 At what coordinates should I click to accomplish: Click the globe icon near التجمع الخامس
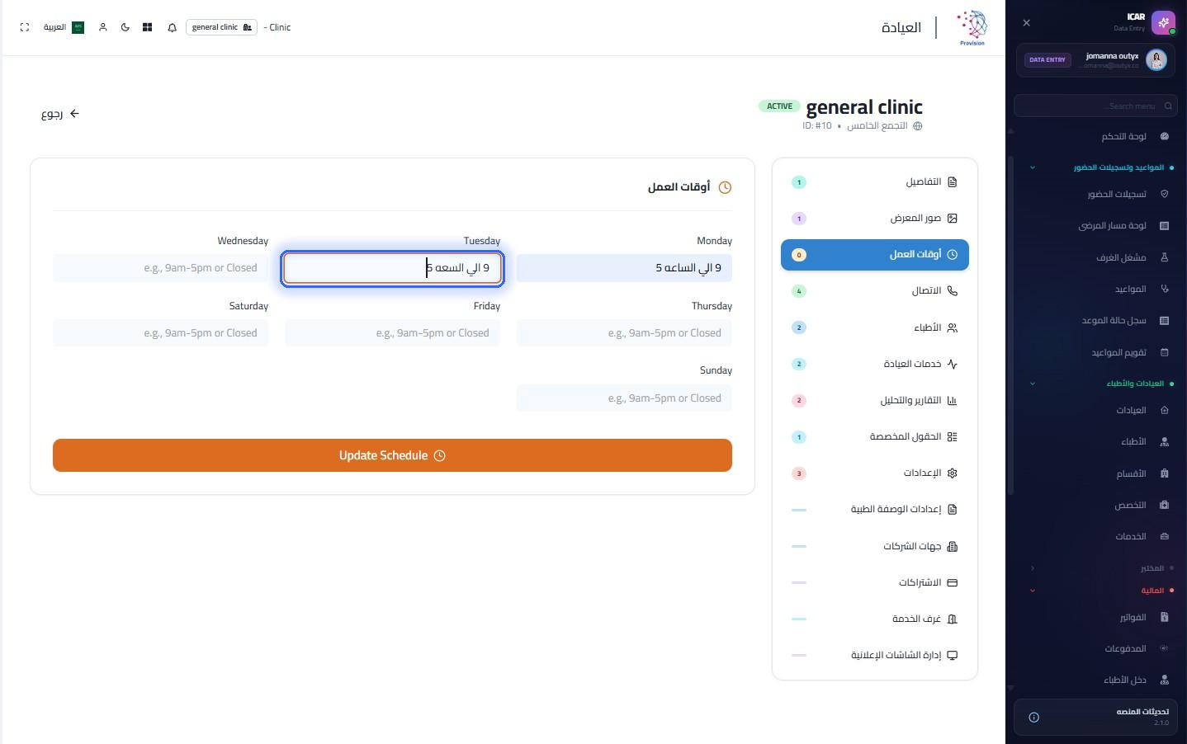(917, 126)
